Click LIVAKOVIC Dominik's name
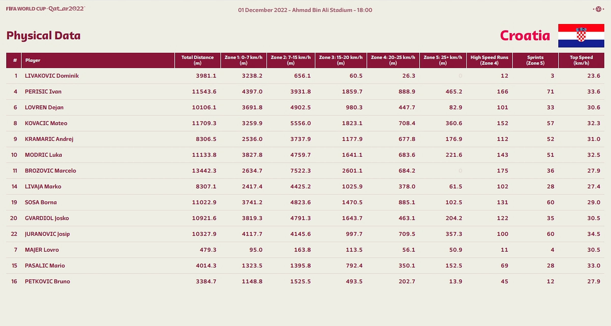The height and width of the screenshot is (326, 611). pyautogui.click(x=52, y=76)
